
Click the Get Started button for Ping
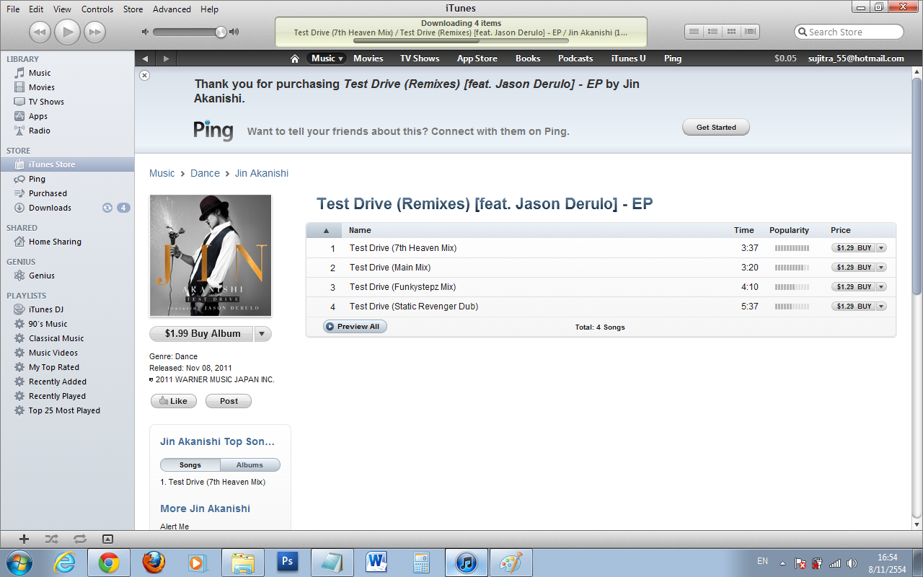pos(716,128)
